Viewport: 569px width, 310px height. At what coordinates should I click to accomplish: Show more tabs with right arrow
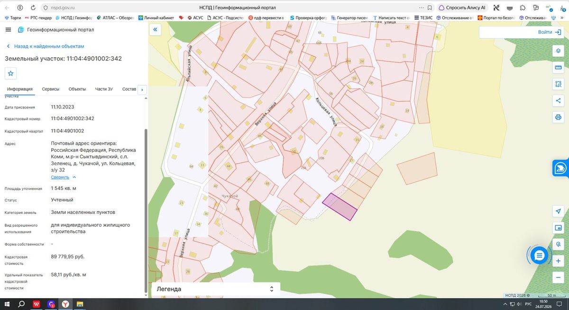(x=142, y=89)
